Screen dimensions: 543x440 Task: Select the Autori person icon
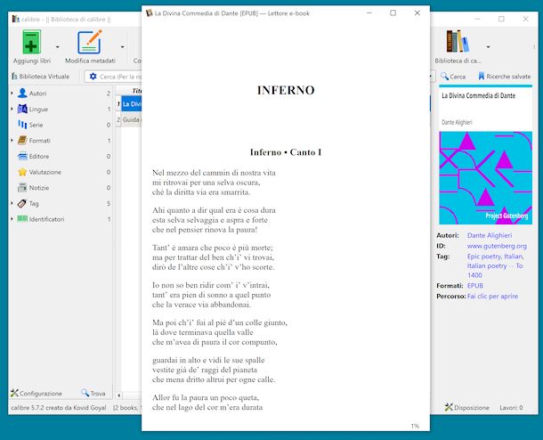[22, 94]
